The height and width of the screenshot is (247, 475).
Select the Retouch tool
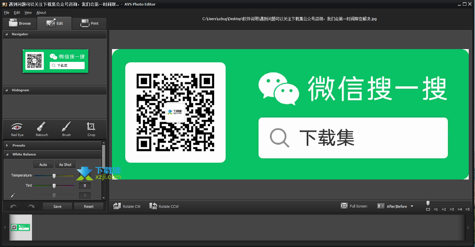pyautogui.click(x=42, y=129)
